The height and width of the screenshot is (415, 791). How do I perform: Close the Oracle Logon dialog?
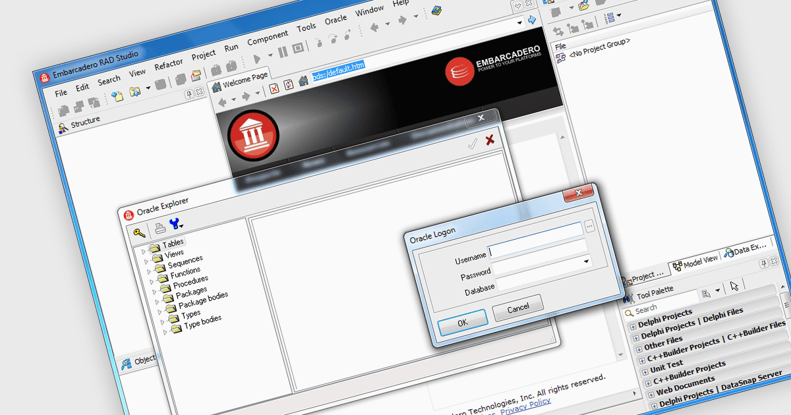(x=579, y=193)
